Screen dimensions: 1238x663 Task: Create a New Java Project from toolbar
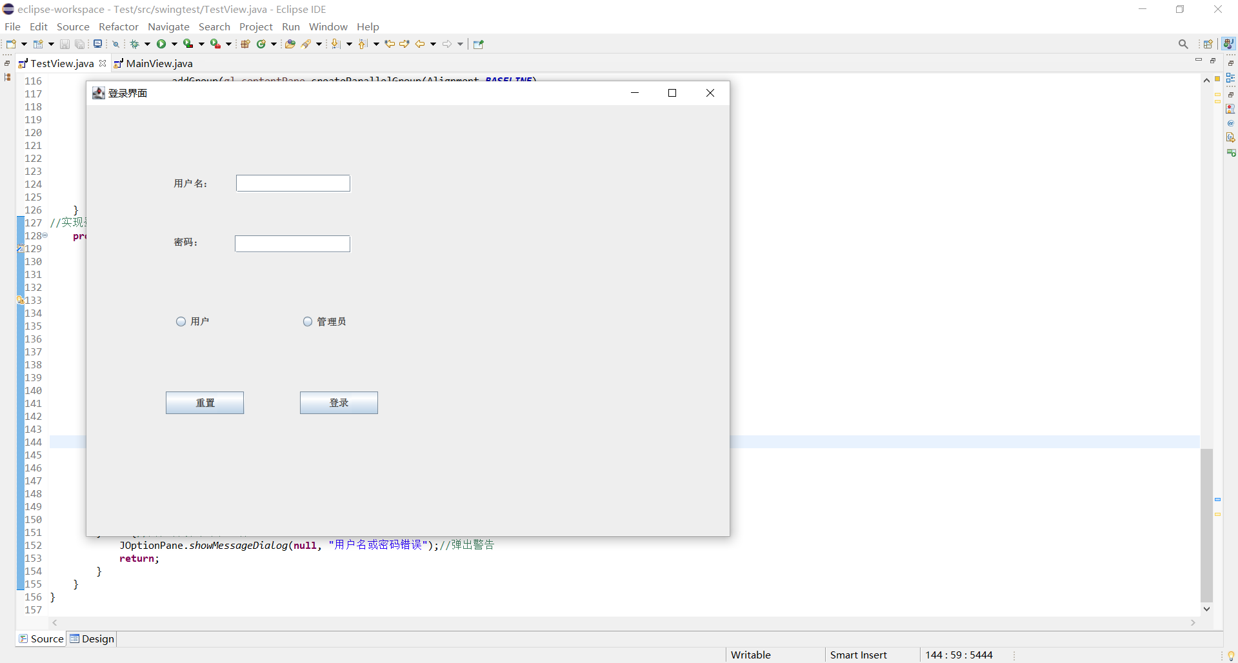pyautogui.click(x=245, y=44)
